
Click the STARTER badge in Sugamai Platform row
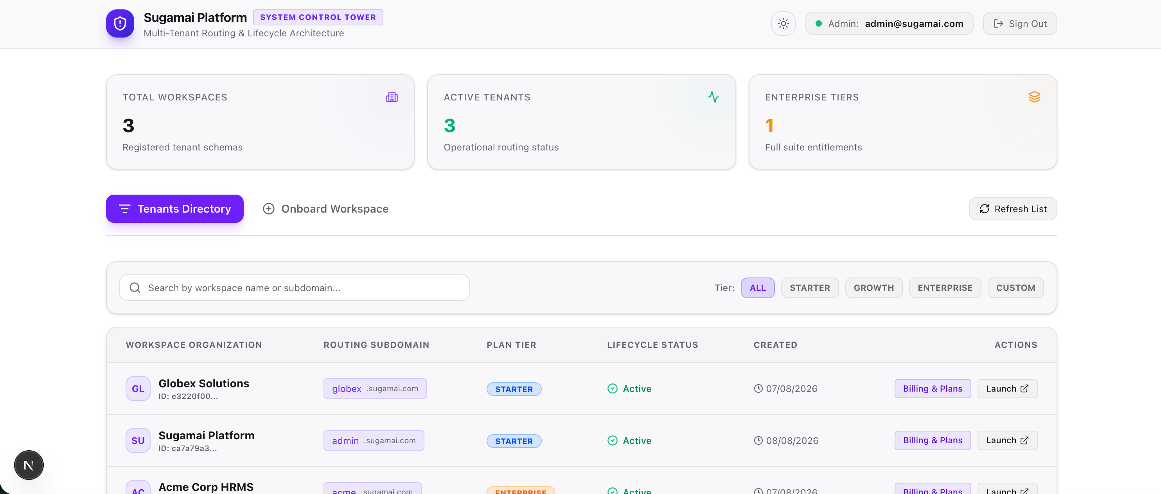(x=514, y=441)
